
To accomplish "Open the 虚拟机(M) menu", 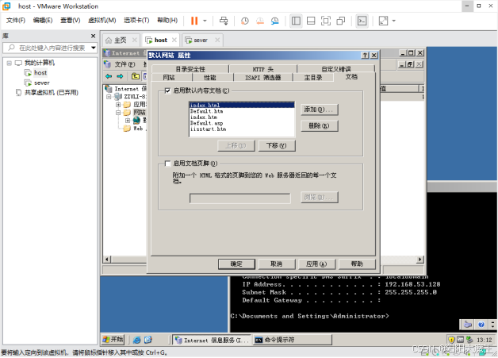I will 102,21.
